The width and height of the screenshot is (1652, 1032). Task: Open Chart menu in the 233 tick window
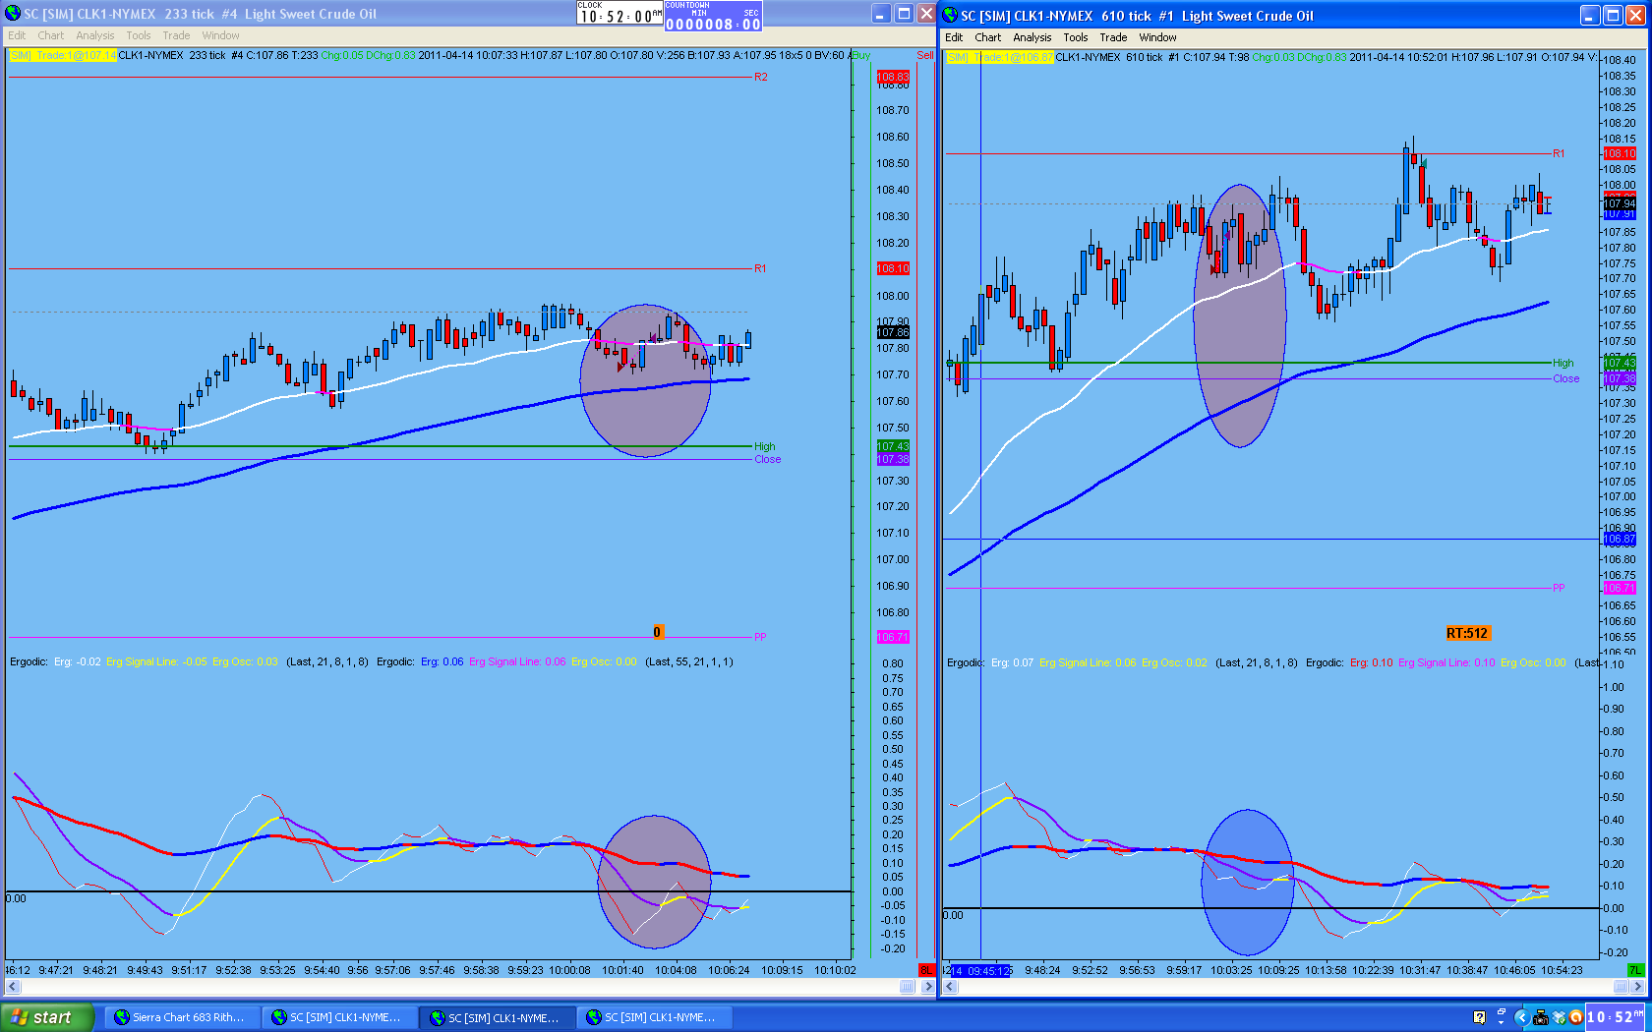50,35
